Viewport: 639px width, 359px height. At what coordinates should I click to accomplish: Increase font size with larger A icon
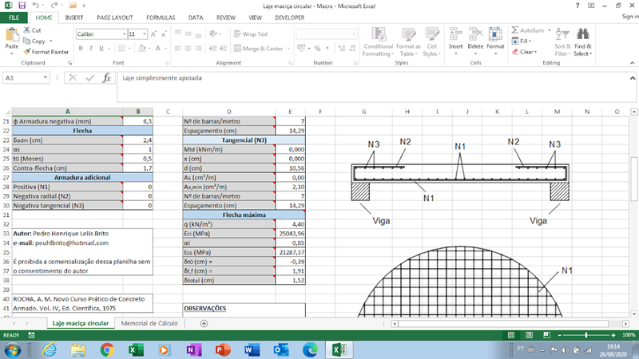(x=153, y=34)
